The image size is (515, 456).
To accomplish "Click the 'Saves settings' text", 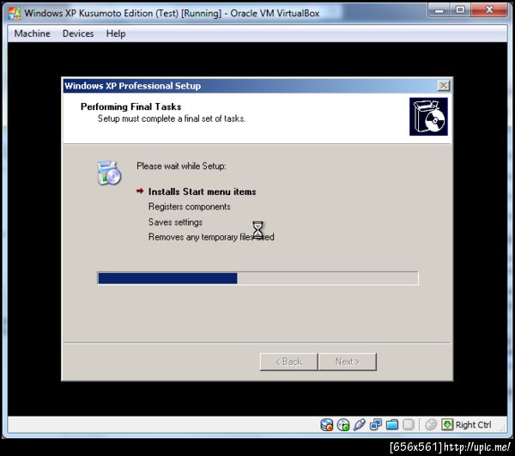I will 175,222.
